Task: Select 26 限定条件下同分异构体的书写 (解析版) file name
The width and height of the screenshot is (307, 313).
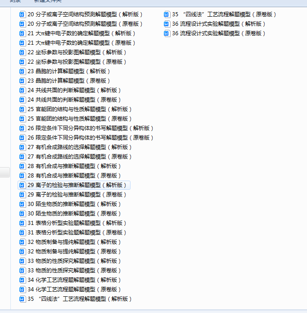Action: (90, 128)
